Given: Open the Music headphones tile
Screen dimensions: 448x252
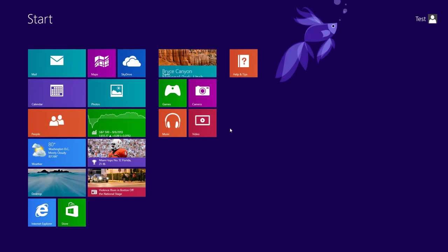Looking at the screenshot, I should [x=173, y=123].
